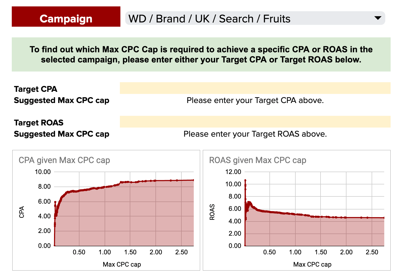Click the 'ROAS given Max CPC cap' chart title

(258, 160)
